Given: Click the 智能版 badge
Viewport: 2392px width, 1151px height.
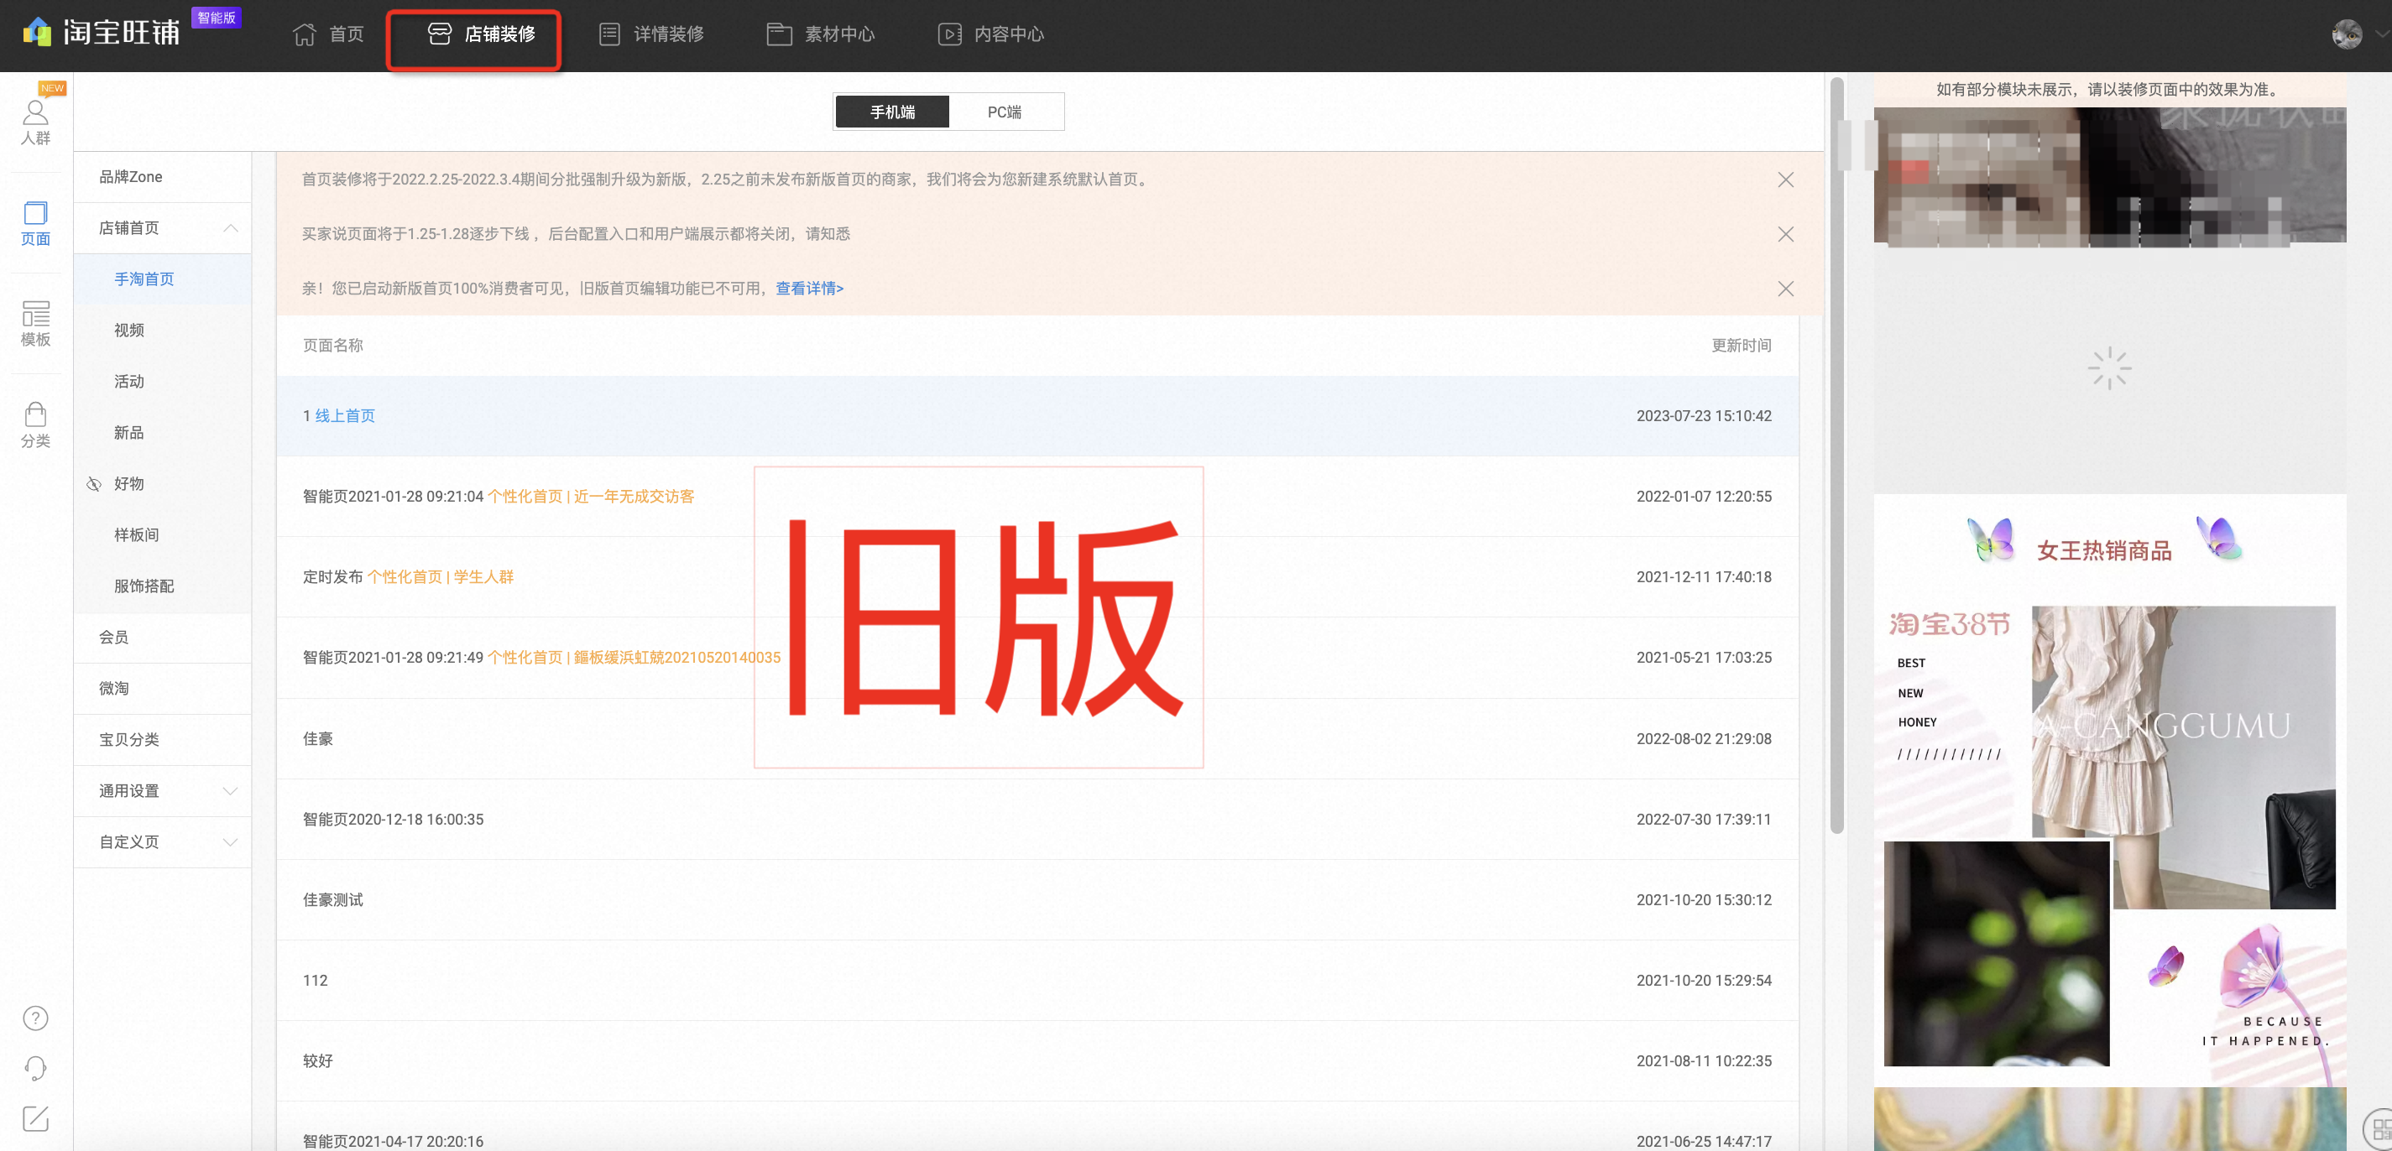Looking at the screenshot, I should [217, 18].
